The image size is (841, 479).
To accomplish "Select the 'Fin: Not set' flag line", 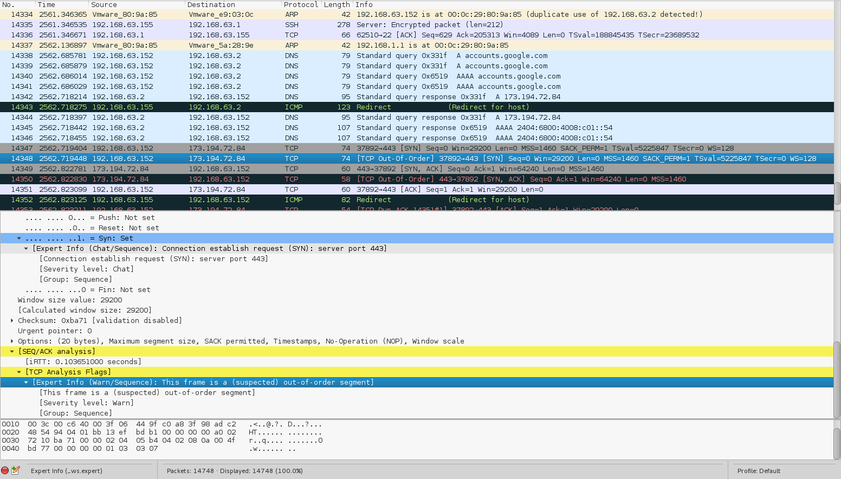I will [88, 290].
